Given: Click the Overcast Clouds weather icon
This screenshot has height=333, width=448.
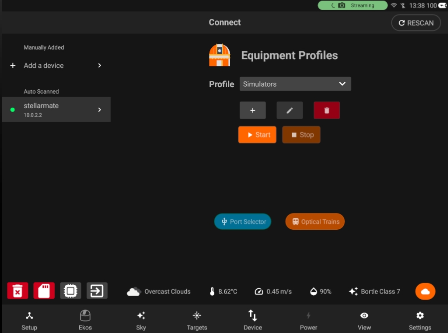Looking at the screenshot, I should tap(134, 292).
